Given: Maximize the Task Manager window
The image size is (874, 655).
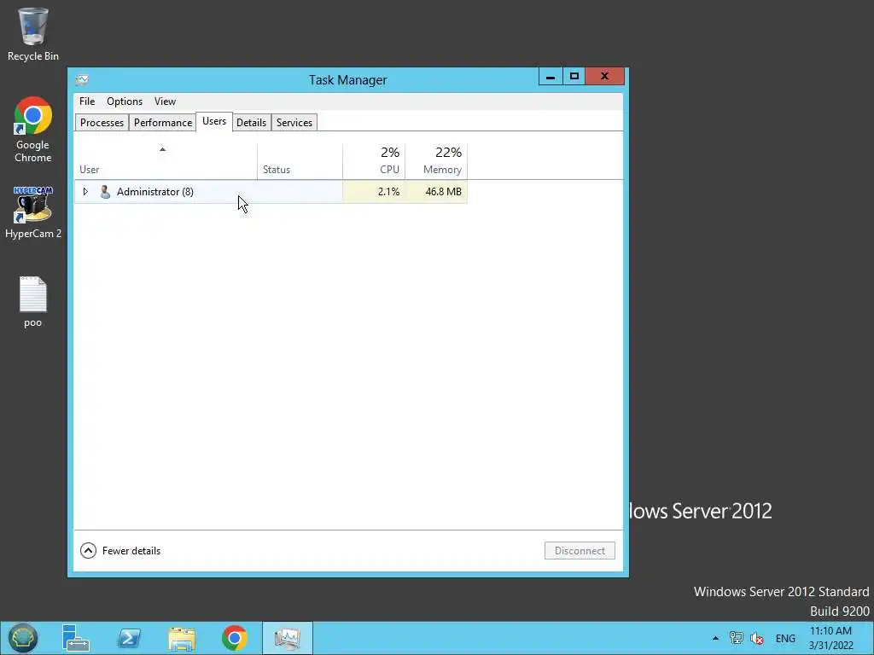Looking at the screenshot, I should click(x=574, y=76).
